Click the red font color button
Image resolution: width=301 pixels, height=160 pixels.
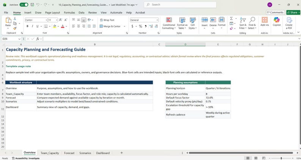pos(63,26)
